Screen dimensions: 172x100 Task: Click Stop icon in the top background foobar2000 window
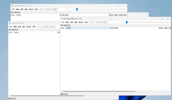(x=41, y=9)
